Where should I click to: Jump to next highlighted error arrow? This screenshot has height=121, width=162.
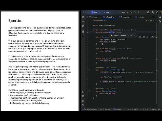click(156, 21)
